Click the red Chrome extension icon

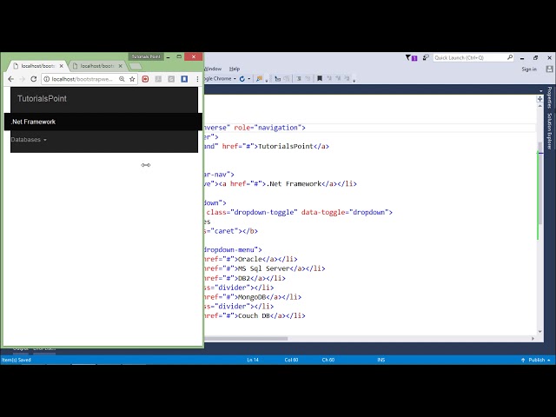pos(145,79)
